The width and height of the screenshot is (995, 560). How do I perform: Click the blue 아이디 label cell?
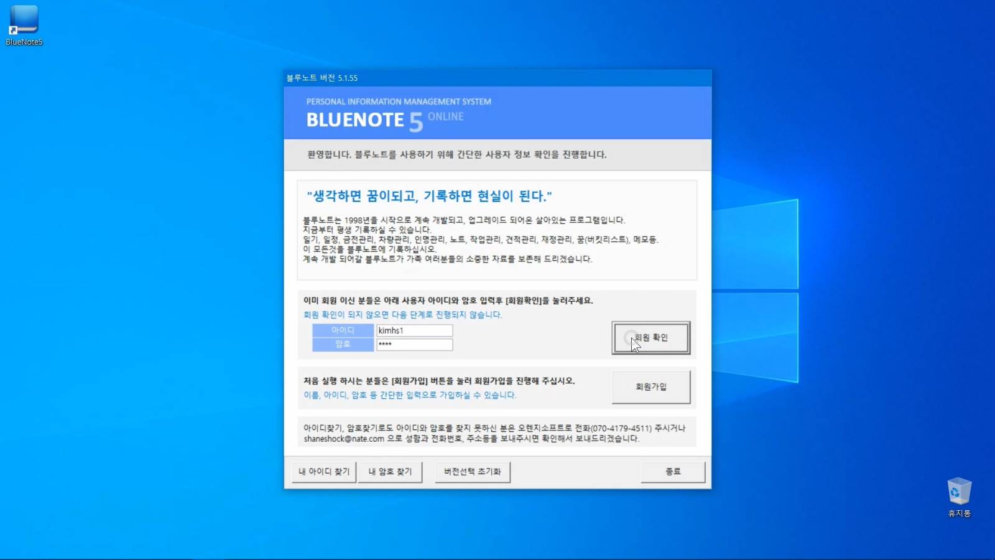(343, 330)
